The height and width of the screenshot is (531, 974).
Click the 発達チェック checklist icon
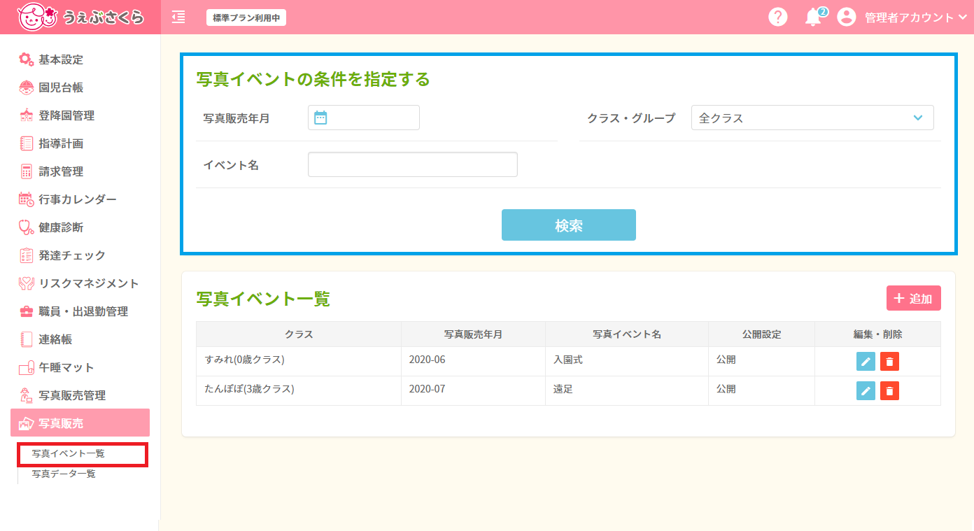click(26, 255)
